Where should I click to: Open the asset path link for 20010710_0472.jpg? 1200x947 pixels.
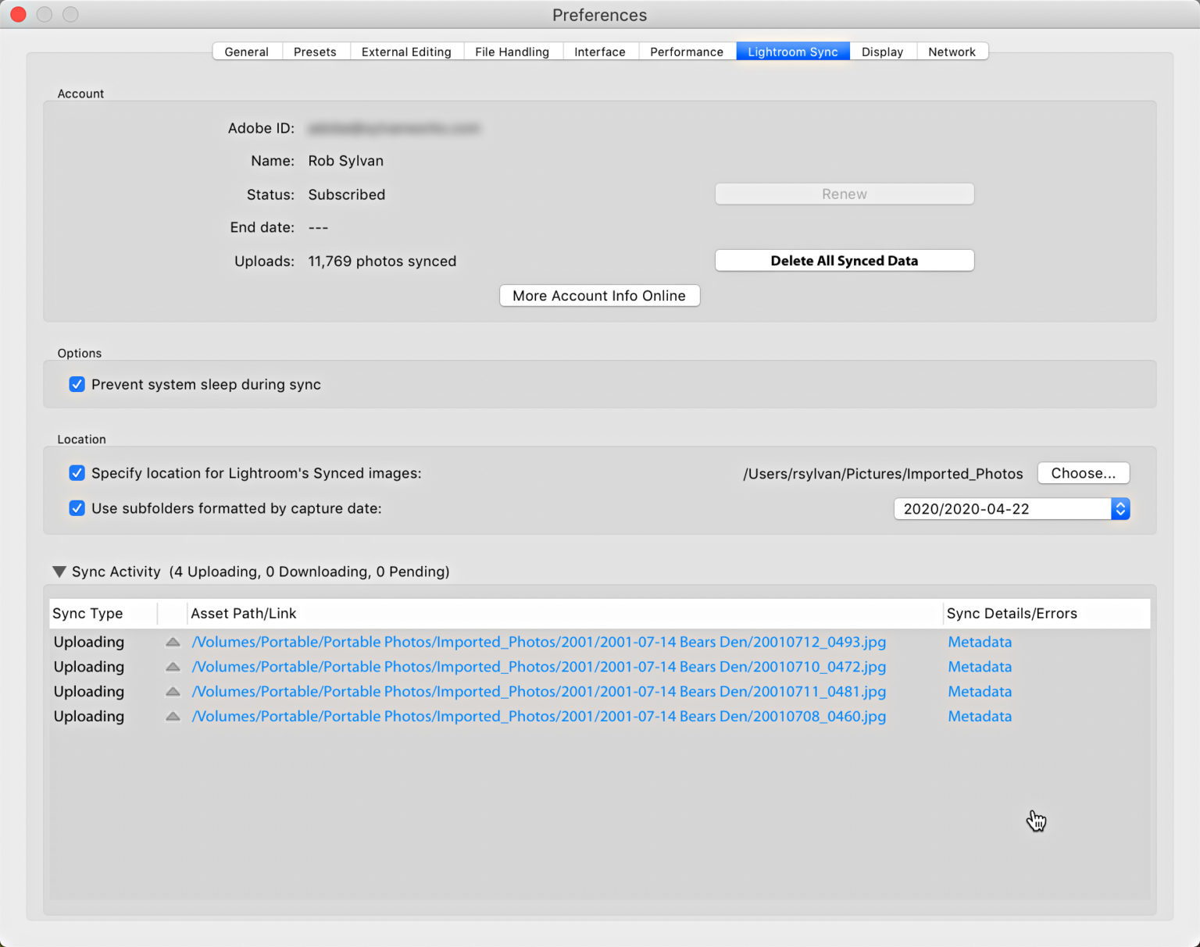tap(539, 667)
